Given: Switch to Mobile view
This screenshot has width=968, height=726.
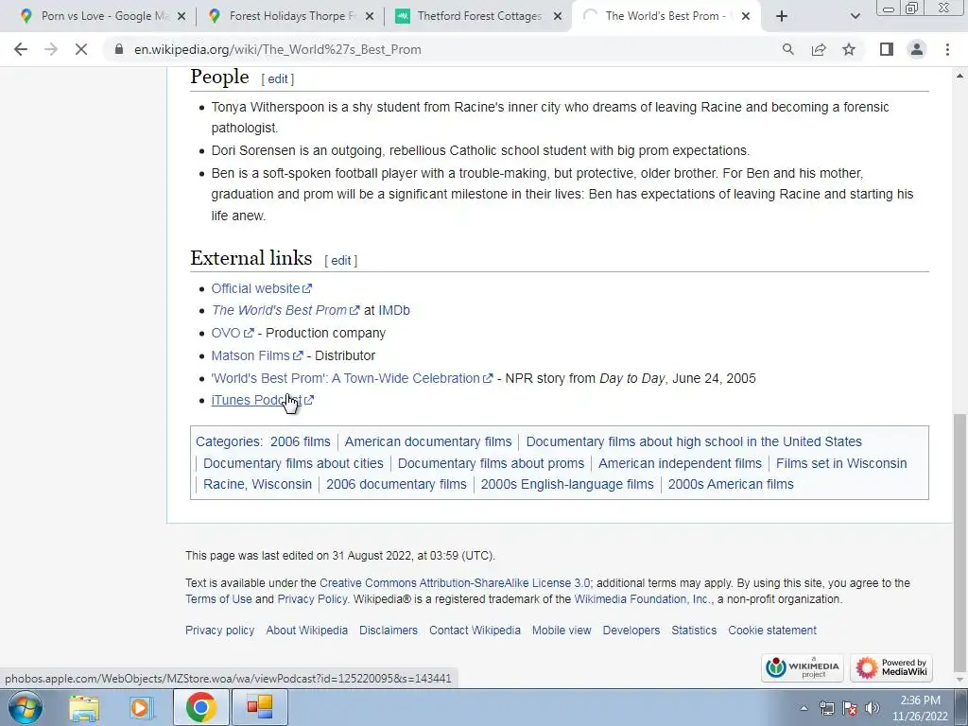Looking at the screenshot, I should click(562, 631).
